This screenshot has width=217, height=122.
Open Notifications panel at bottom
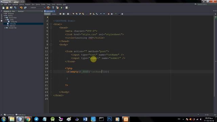[21, 115]
